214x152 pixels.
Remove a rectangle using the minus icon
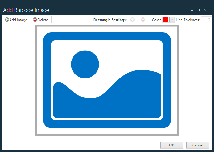[x=143, y=20]
